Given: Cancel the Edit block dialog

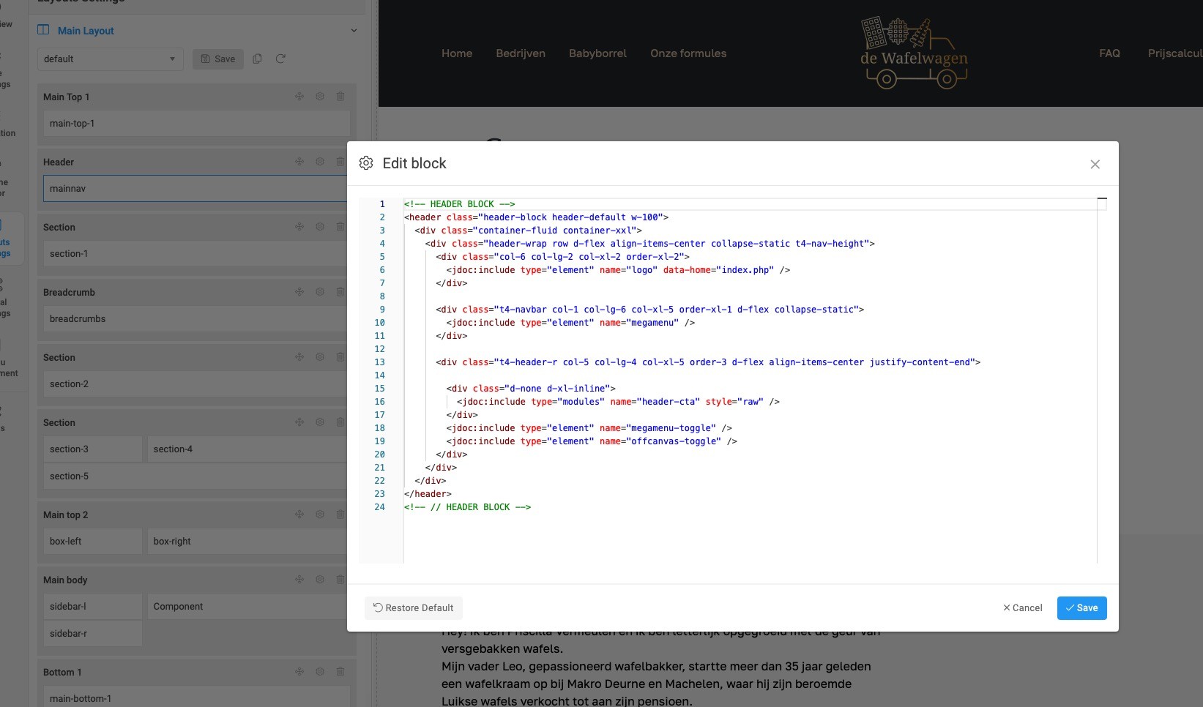Looking at the screenshot, I should (x=1022, y=607).
